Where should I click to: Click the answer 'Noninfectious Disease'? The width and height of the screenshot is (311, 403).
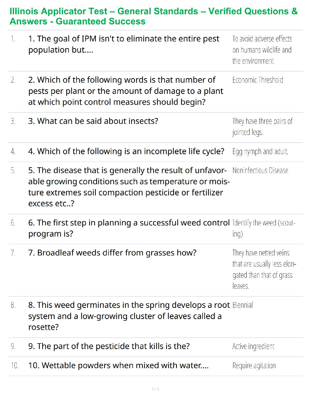[260, 170]
